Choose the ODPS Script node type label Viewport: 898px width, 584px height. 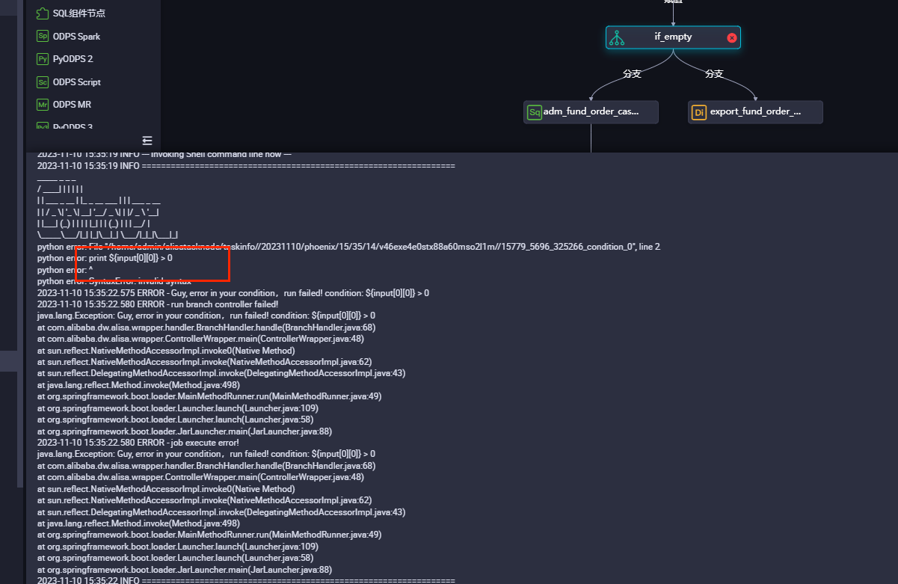tap(77, 82)
